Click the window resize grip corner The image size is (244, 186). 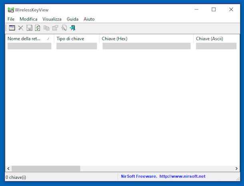pos(238,179)
